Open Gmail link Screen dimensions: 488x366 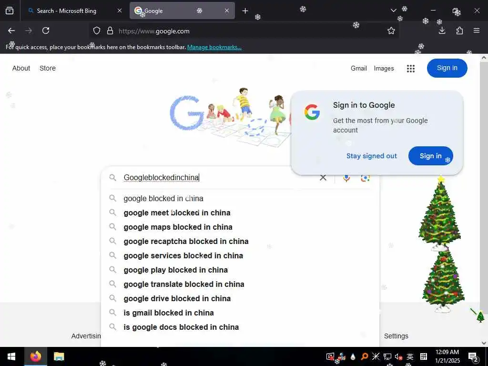[x=358, y=69]
